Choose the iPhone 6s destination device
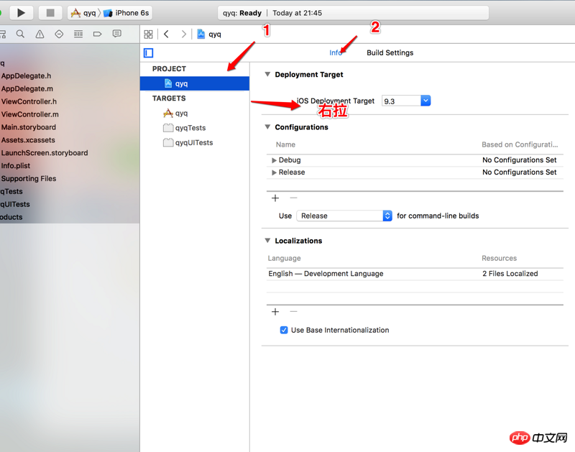This screenshot has width=575, height=452. [126, 13]
